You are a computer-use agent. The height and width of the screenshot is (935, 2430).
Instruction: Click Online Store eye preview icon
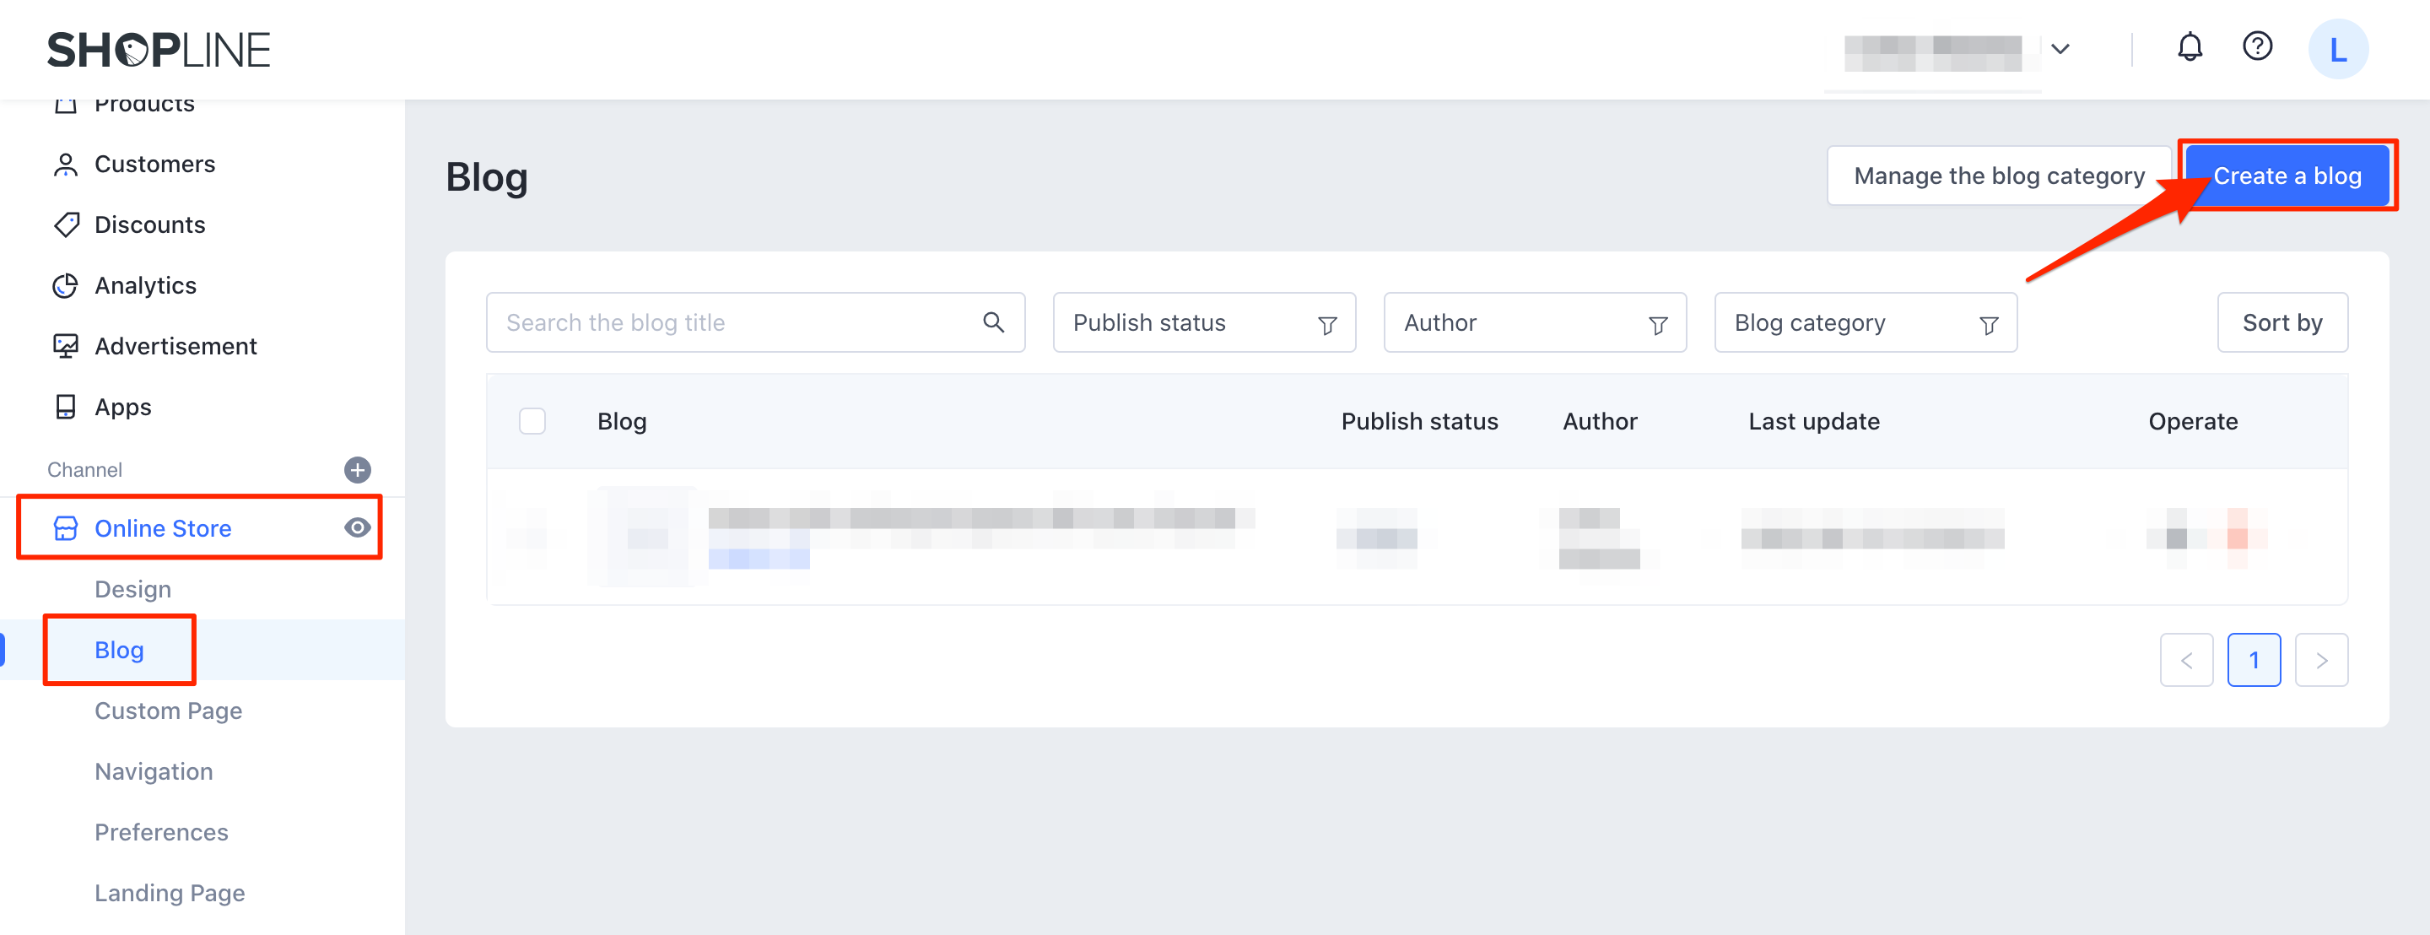(358, 527)
